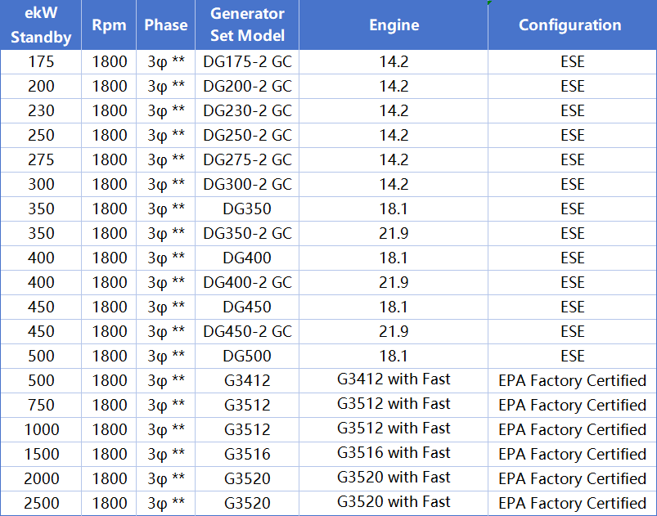
Task: Click the 1000 ekW standby cell
Action: coord(41,429)
